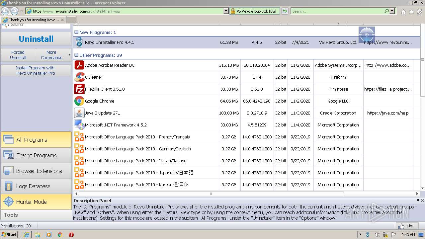
Task: Select the All Programs sidebar item
Action: 36,140
